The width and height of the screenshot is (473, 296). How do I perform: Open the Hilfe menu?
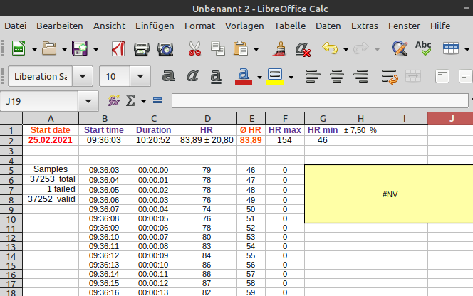[440, 26]
